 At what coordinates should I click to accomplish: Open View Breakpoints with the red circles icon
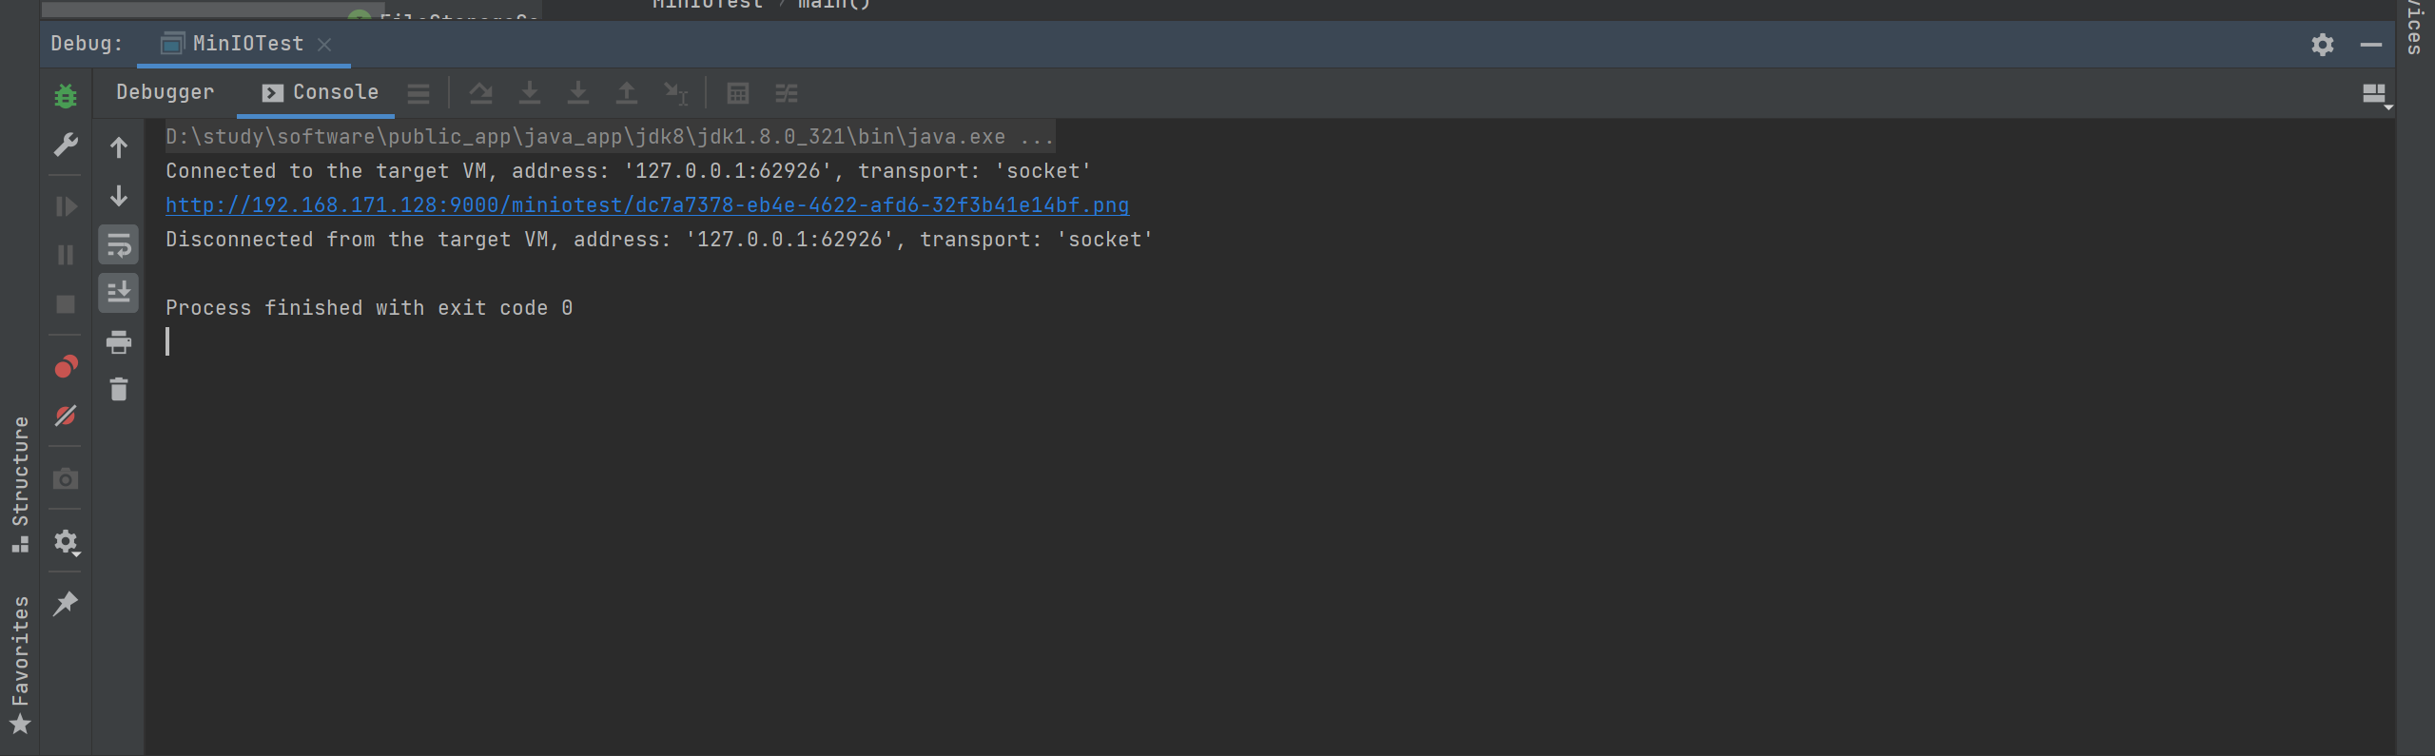tap(66, 366)
